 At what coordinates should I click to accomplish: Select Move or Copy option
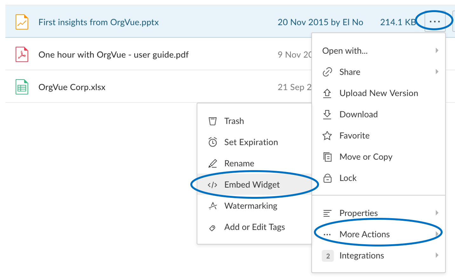click(x=366, y=157)
